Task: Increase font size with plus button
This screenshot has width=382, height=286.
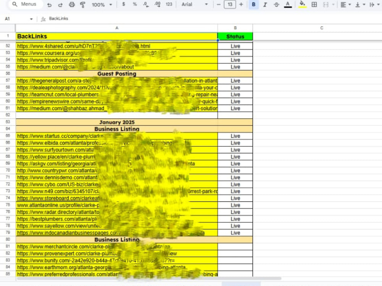Action: [x=241, y=4]
